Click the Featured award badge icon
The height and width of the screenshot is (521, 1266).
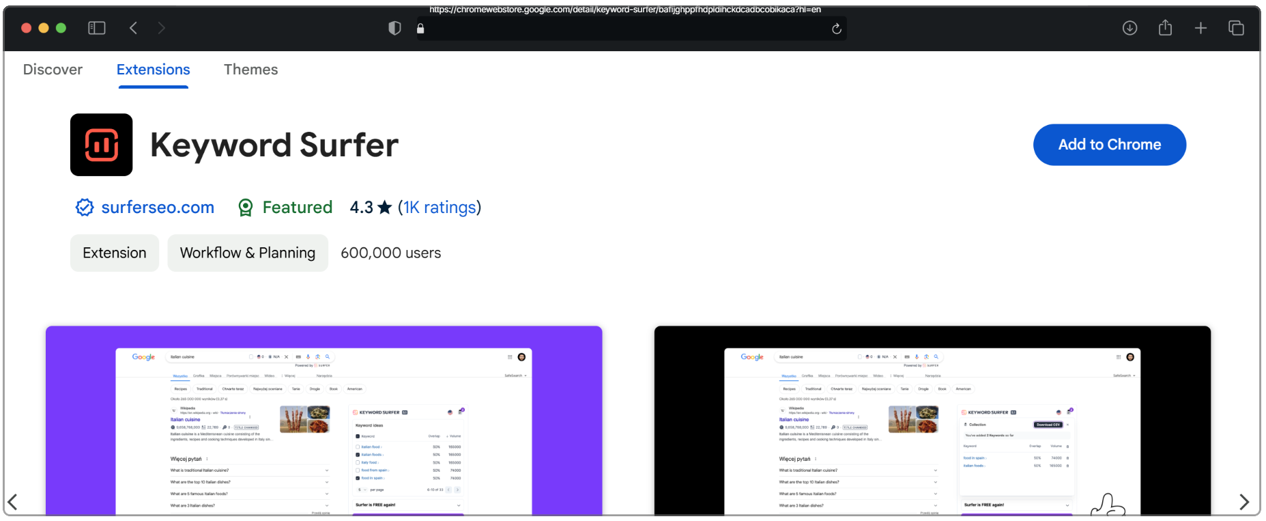pyautogui.click(x=246, y=208)
